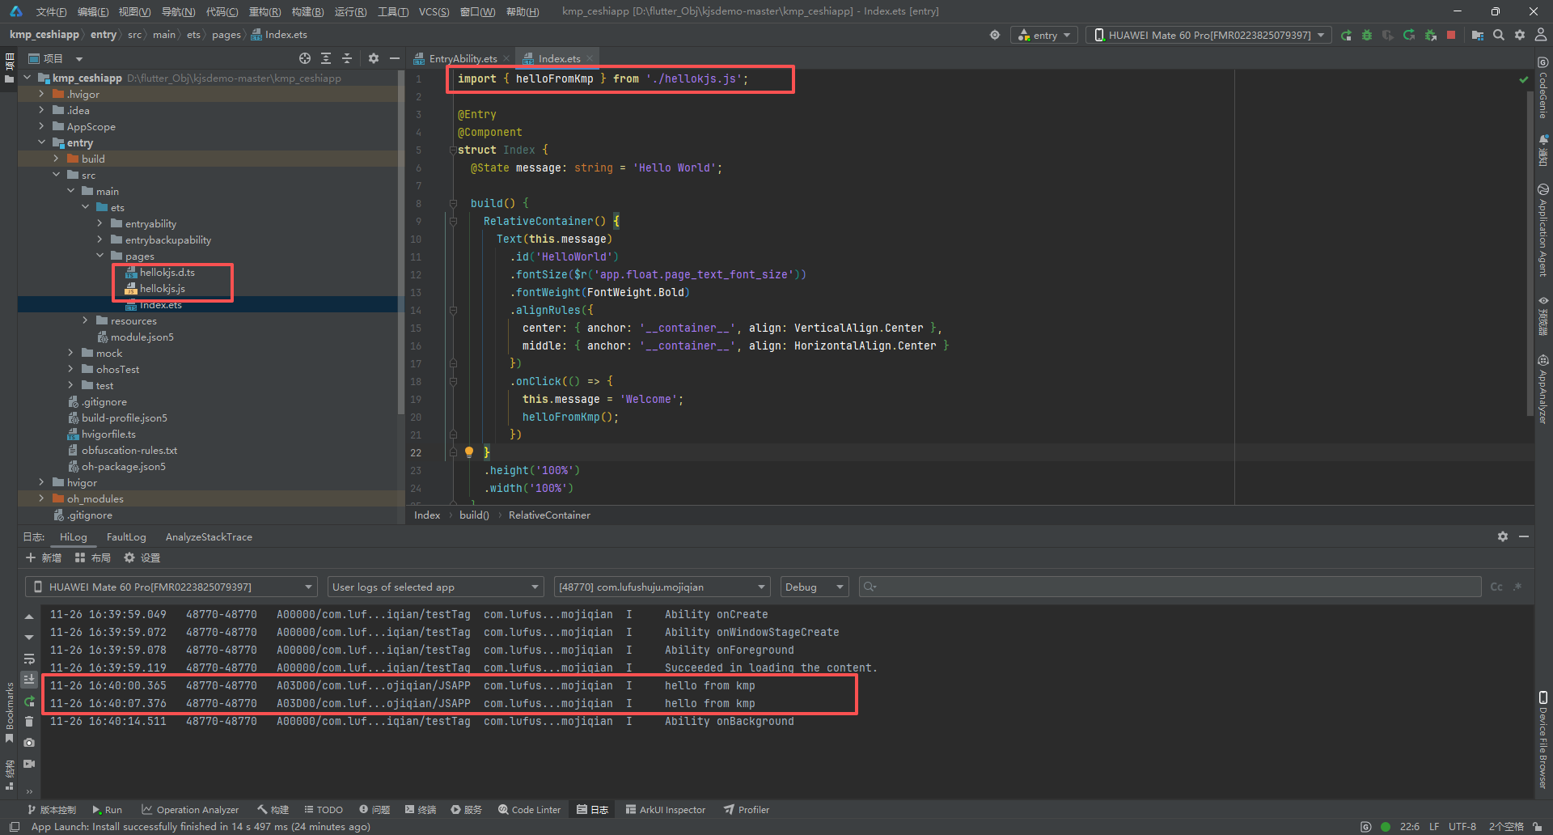Click the yellow lightbulb intention icon
This screenshot has width=1553, height=835.
click(x=469, y=452)
